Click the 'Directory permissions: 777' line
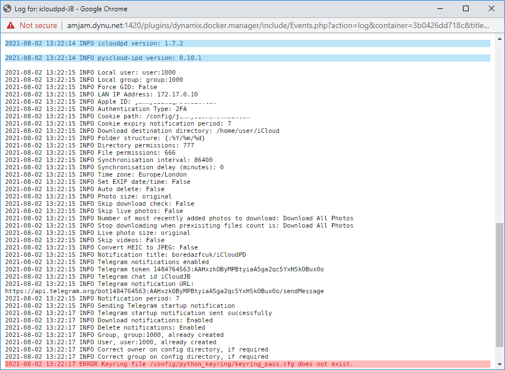 [100, 145]
